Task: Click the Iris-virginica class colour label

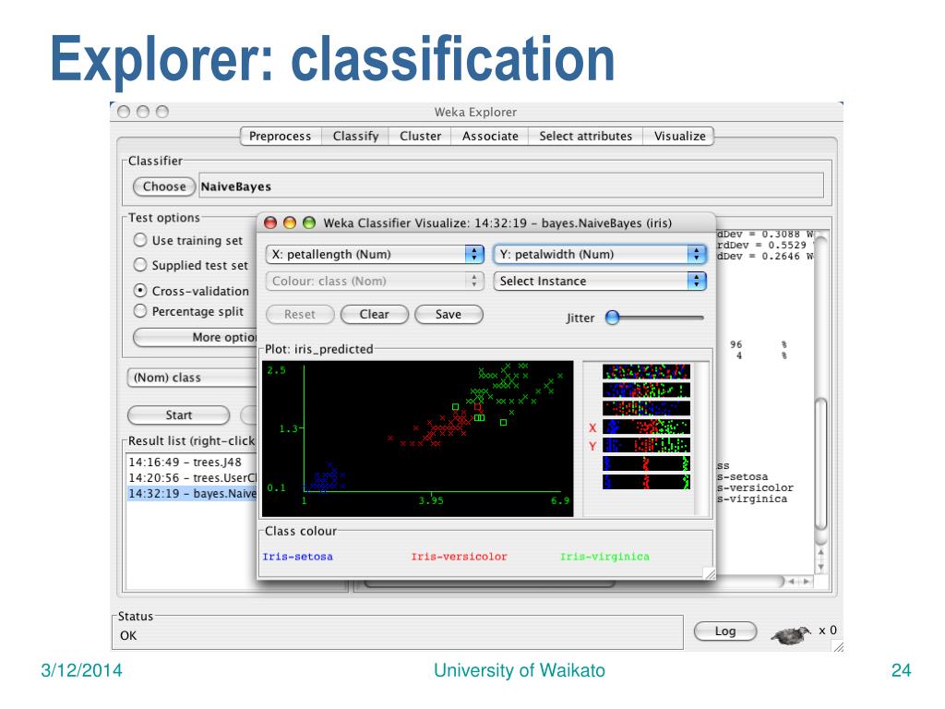Action: (x=604, y=557)
